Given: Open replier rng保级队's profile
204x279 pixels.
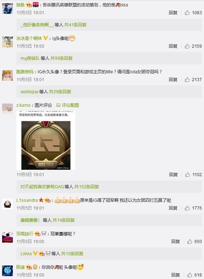Looking at the screenshot, I should point(30,58).
